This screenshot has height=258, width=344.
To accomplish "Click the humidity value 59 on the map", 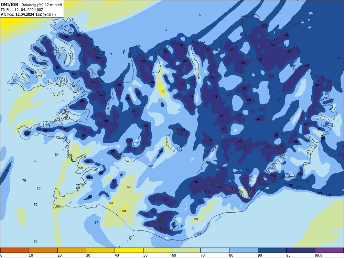I will click(x=196, y=219).
